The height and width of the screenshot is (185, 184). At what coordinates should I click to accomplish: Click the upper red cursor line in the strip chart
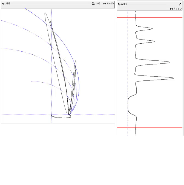tap(150, 17)
